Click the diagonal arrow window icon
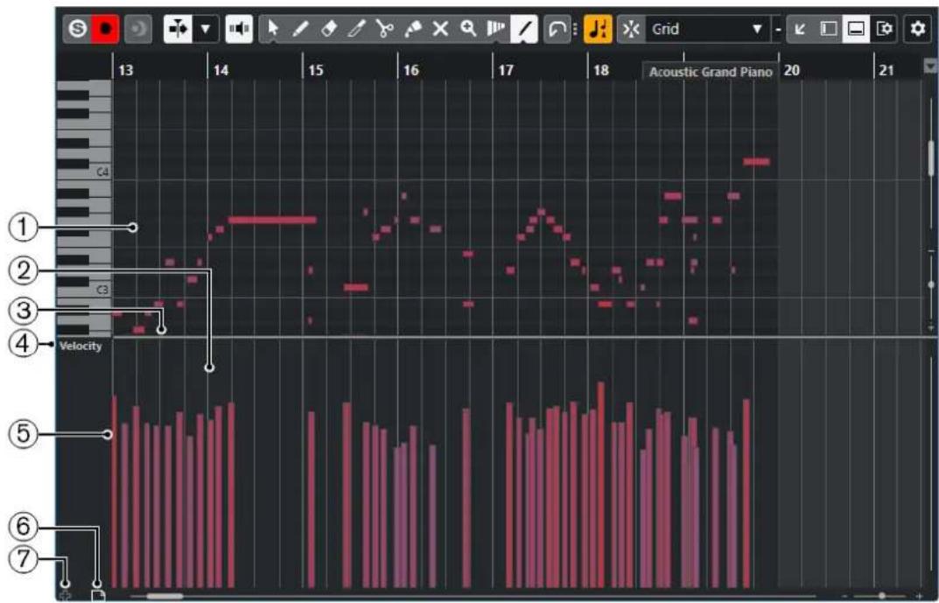Image resolution: width=939 pixels, height=603 pixels. point(800,29)
